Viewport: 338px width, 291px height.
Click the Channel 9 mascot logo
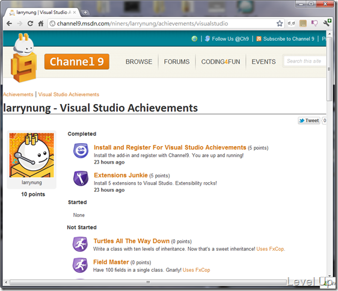click(23, 58)
